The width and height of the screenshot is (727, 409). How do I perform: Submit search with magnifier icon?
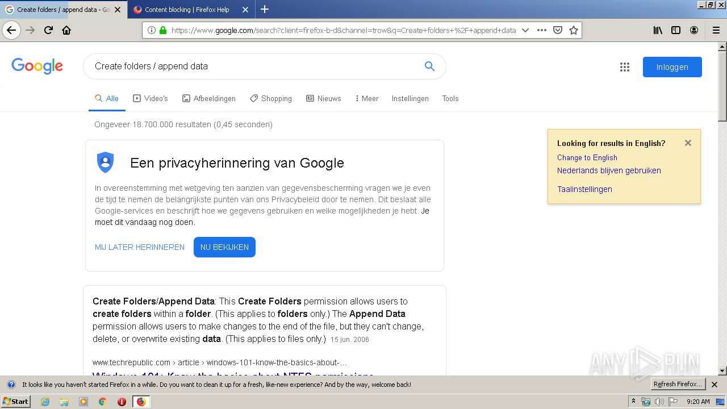(429, 66)
